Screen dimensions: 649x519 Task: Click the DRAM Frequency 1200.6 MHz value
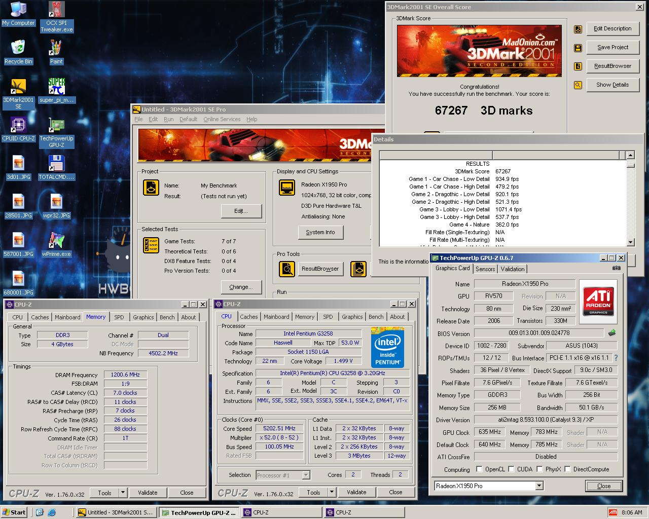125,375
